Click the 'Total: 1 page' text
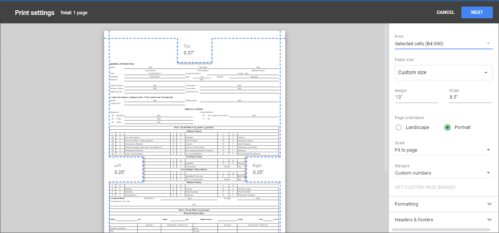This screenshot has width=499, height=233. [x=74, y=13]
